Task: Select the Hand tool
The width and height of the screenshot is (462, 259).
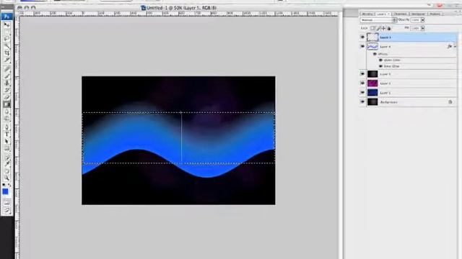Action: [6, 171]
